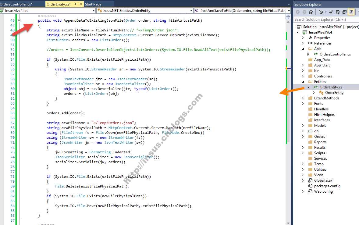The image size is (359, 225).
Task: Select the Solution 'InsusMvcPilot' node
Action: point(331,27)
